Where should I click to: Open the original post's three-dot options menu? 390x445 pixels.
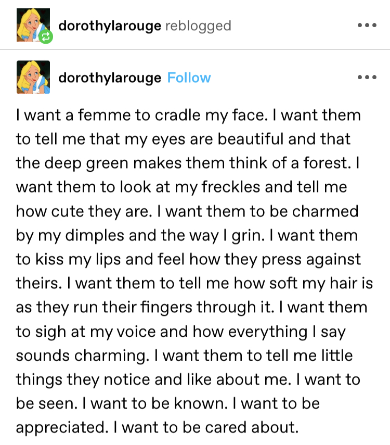click(367, 77)
